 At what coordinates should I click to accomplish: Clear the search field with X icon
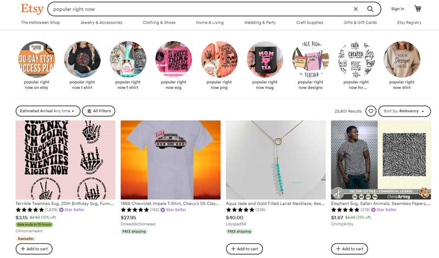[356, 9]
